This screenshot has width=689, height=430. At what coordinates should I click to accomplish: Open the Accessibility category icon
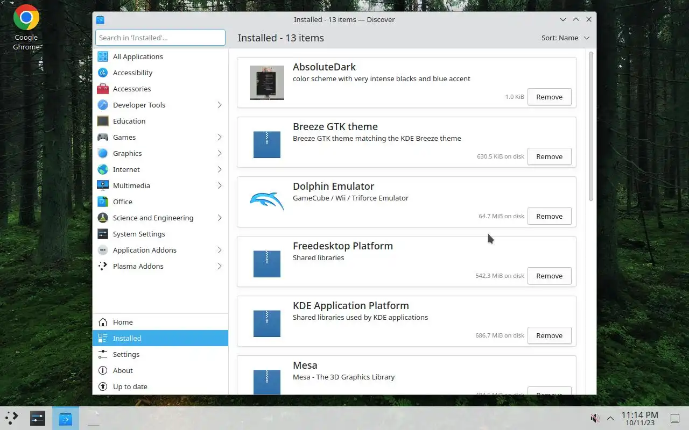(103, 73)
